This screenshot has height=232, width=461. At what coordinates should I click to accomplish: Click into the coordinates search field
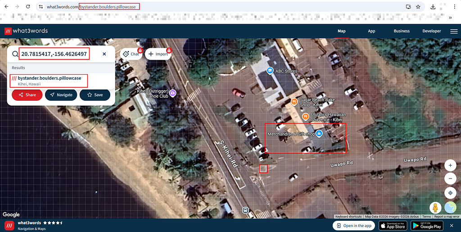(54, 54)
